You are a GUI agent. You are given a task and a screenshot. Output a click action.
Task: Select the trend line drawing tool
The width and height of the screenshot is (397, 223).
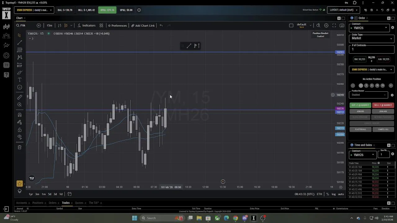click(x=20, y=42)
